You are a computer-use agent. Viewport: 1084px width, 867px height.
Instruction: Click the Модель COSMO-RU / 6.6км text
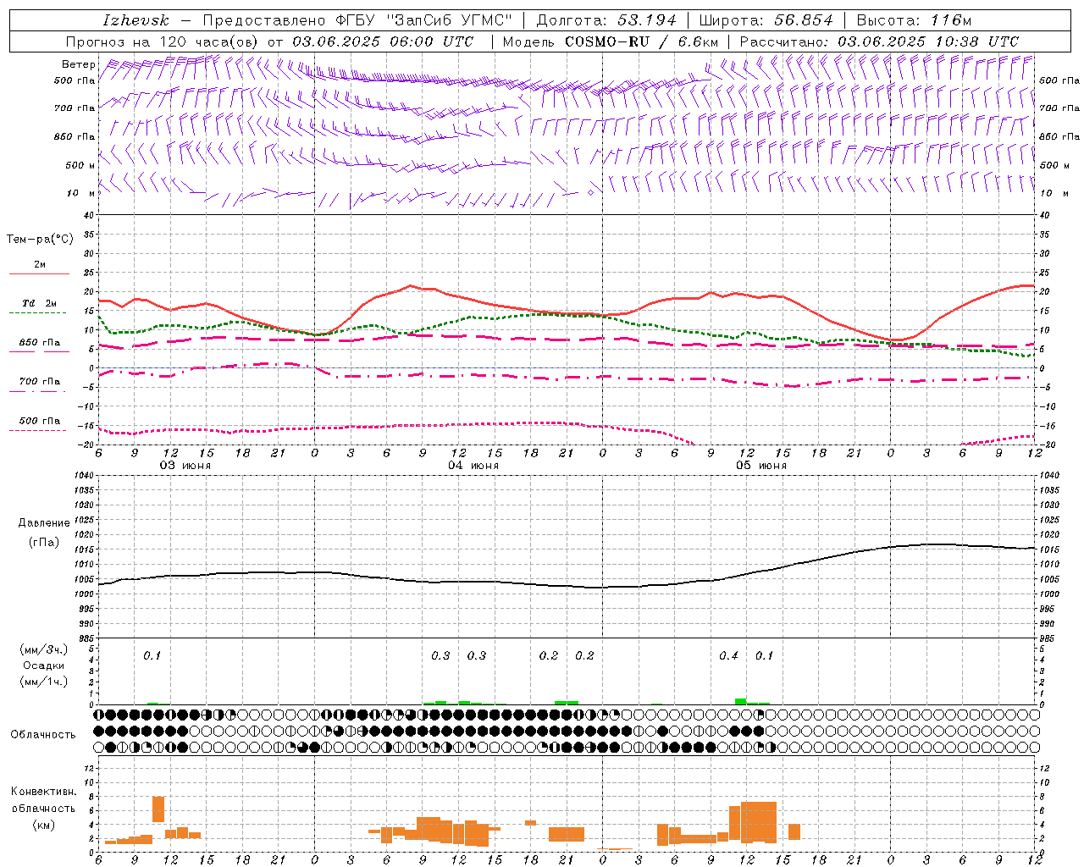point(611,41)
